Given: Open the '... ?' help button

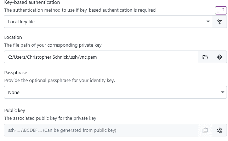Looking at the screenshot, I should click(221, 11).
